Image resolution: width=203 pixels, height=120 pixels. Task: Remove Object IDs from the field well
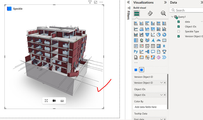click(165, 95)
